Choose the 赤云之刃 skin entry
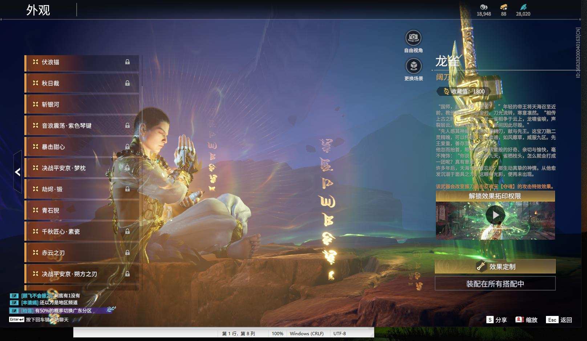Screen dimensions: 587x341 (x=82, y=253)
